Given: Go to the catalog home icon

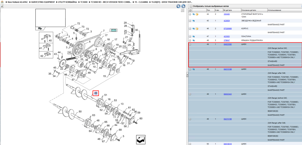Looking at the screenshot, I should pyautogui.click(x=2, y=2).
